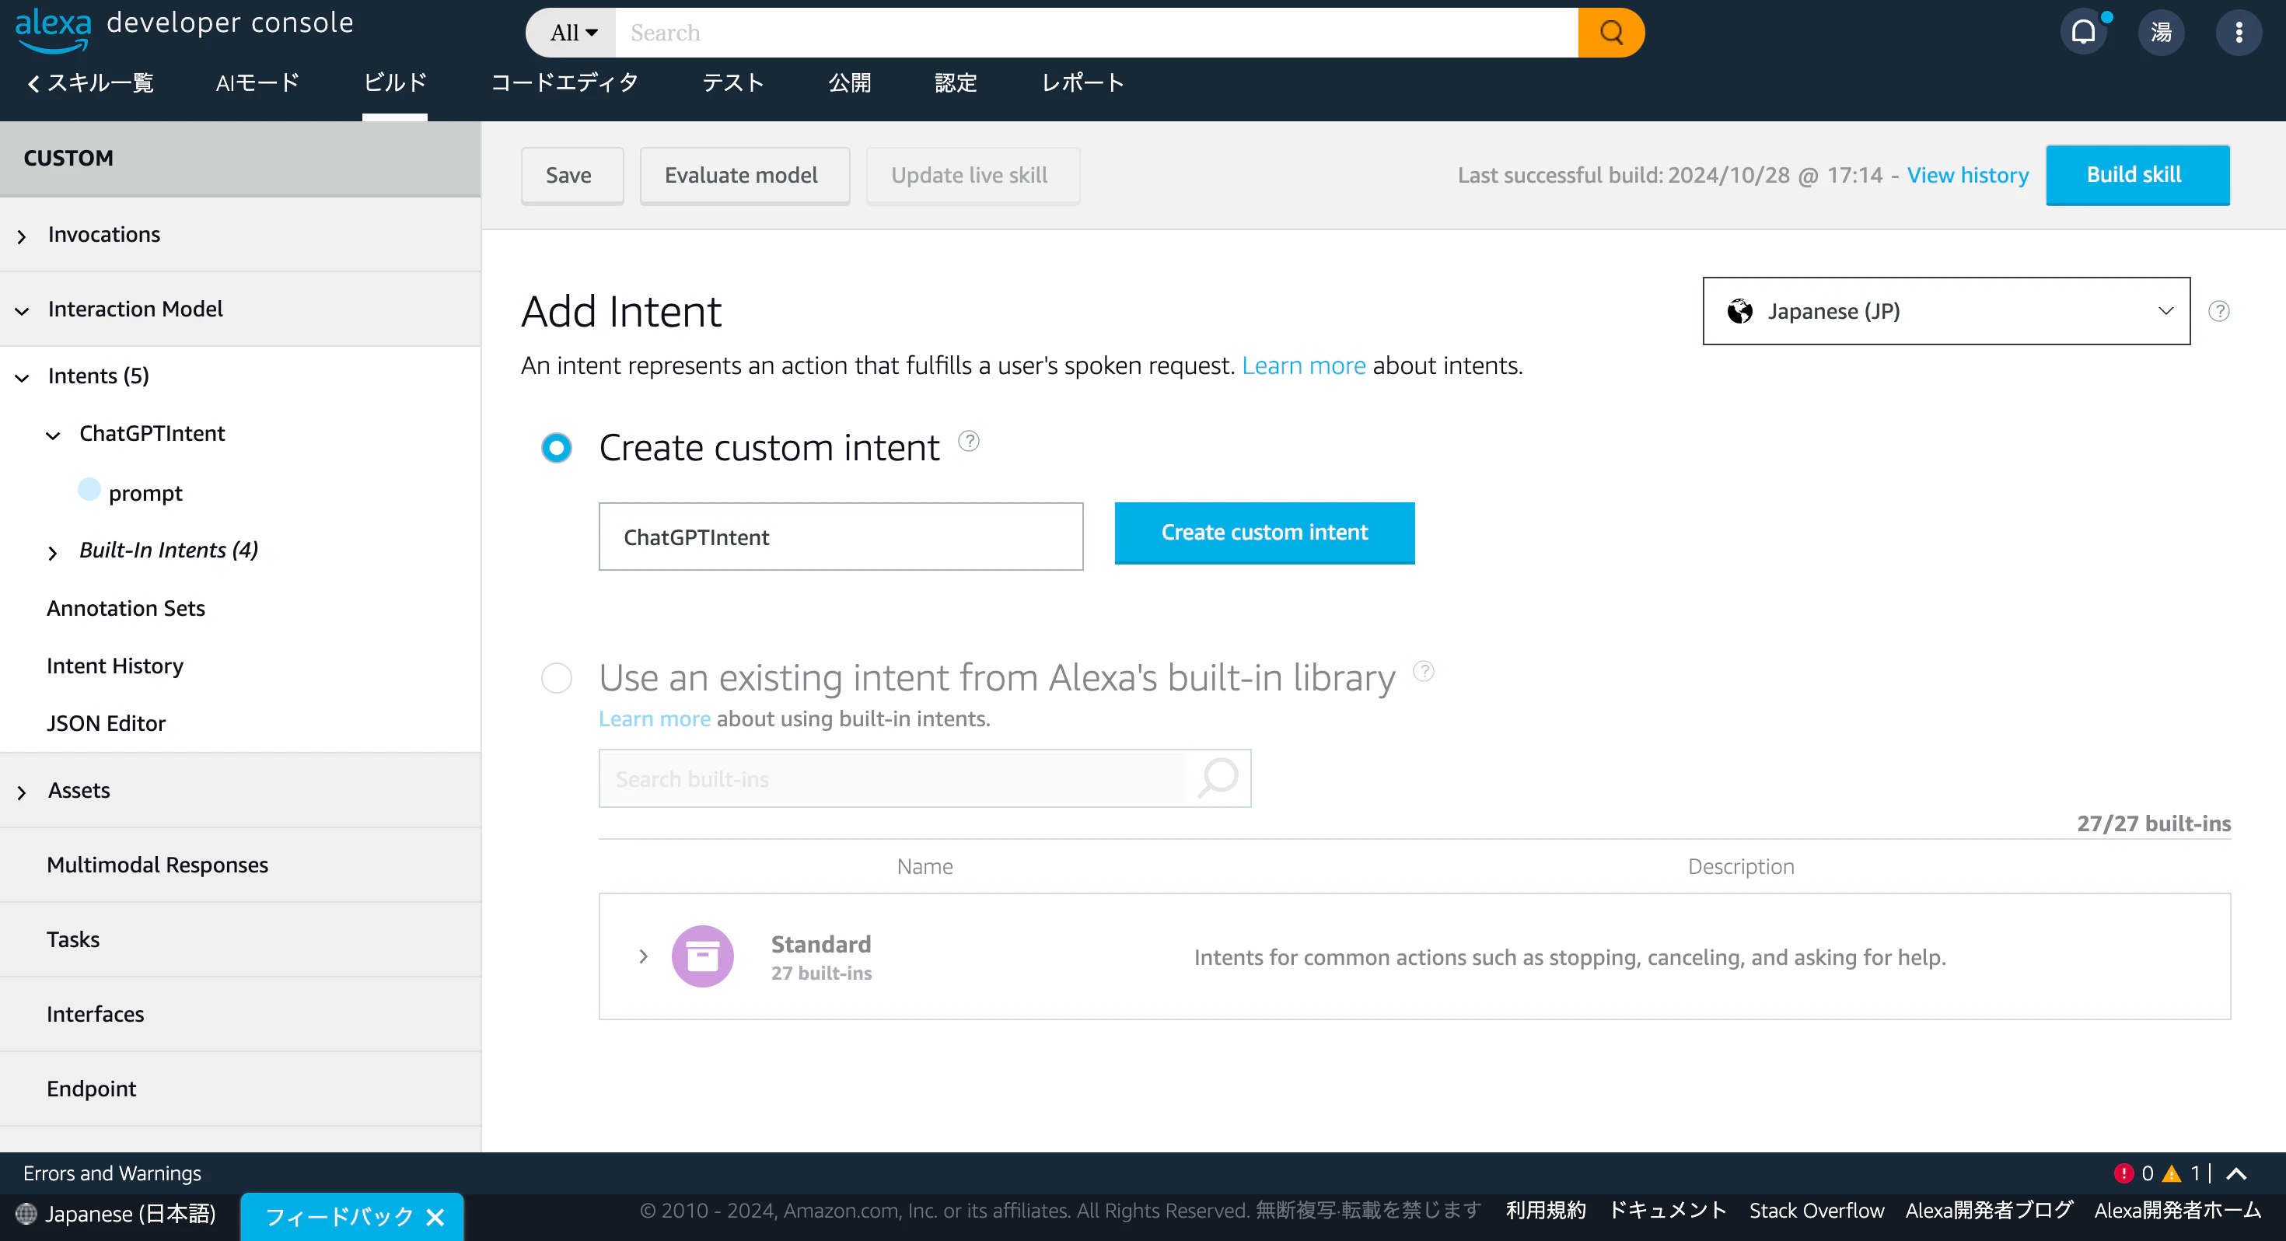
Task: Click the globe icon in footer language
Action: [x=26, y=1214]
